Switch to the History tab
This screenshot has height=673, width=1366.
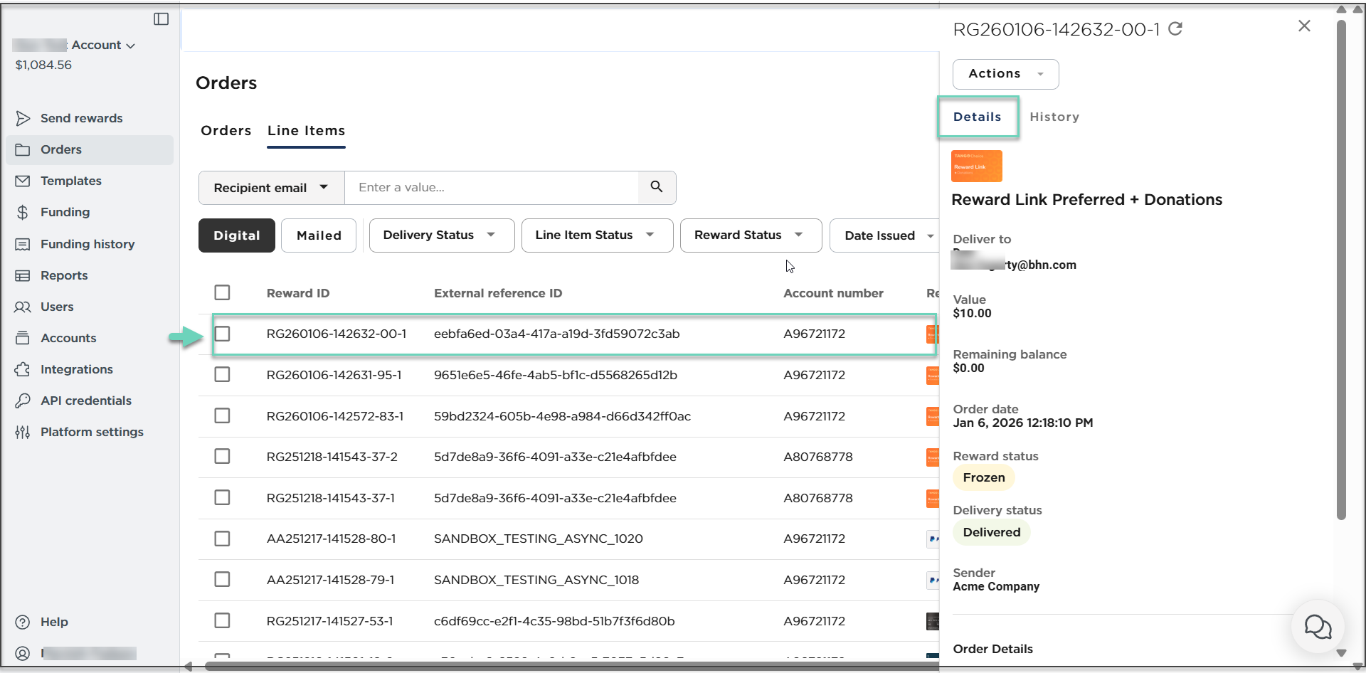[1054, 117]
